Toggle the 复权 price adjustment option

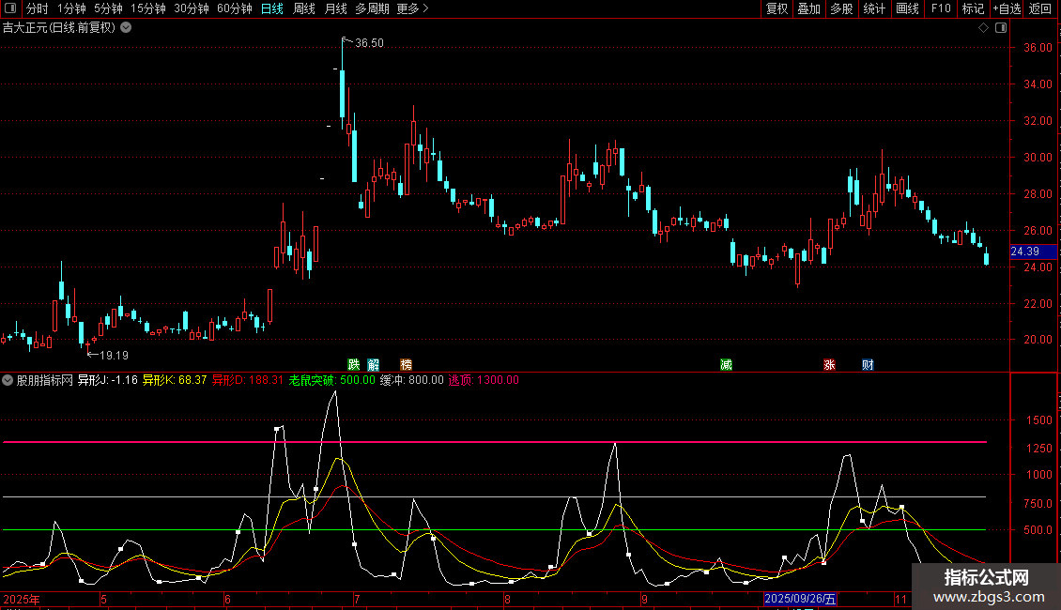point(777,8)
